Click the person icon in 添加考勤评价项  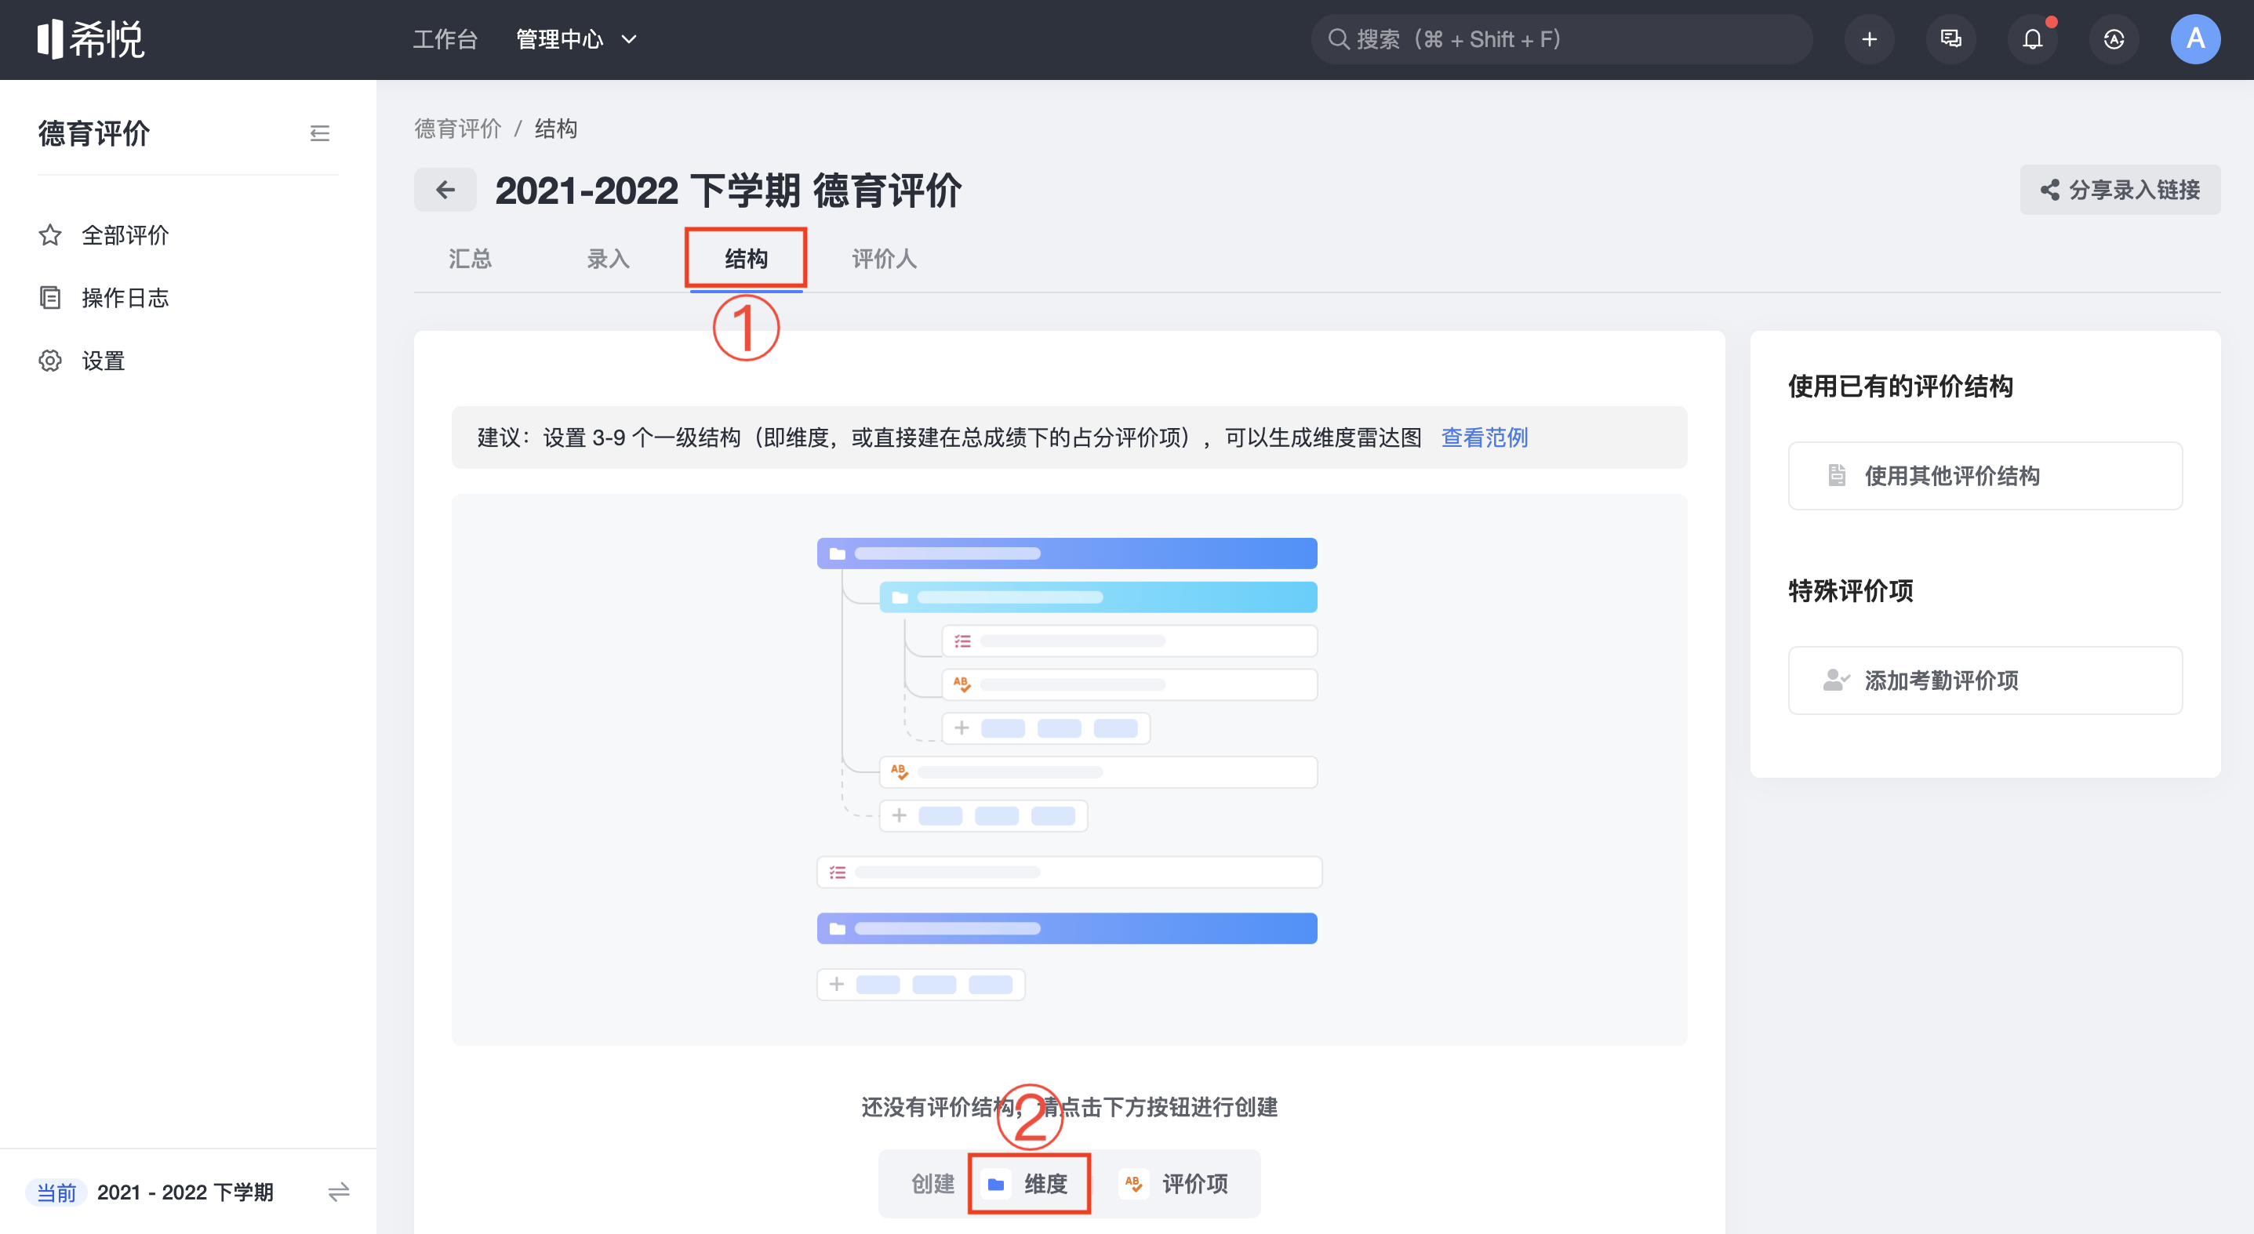tap(1836, 681)
